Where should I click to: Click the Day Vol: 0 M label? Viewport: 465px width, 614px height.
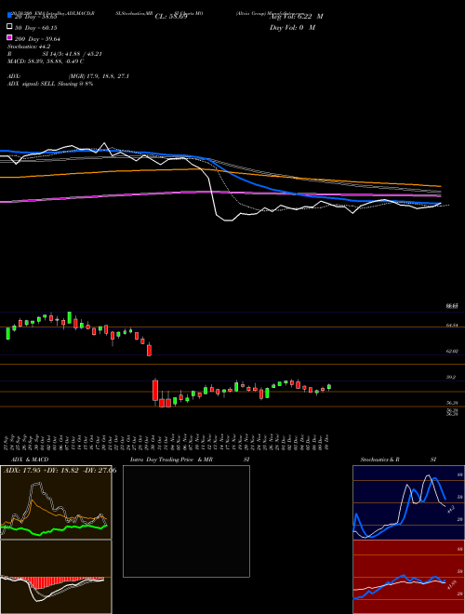pos(292,27)
